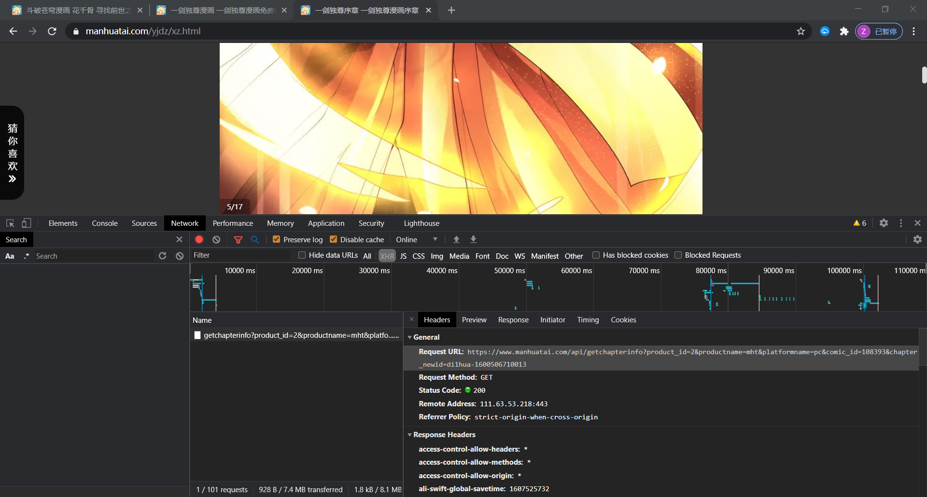Click the browser forward arrow

click(32, 31)
